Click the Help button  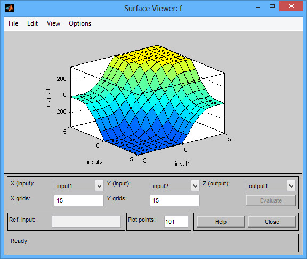point(221,222)
